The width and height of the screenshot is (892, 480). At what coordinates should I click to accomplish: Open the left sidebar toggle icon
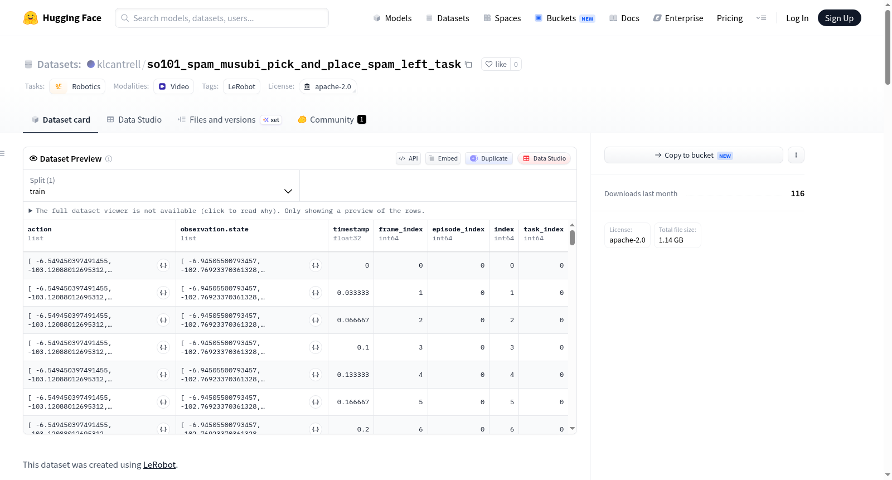pyautogui.click(x=2, y=153)
